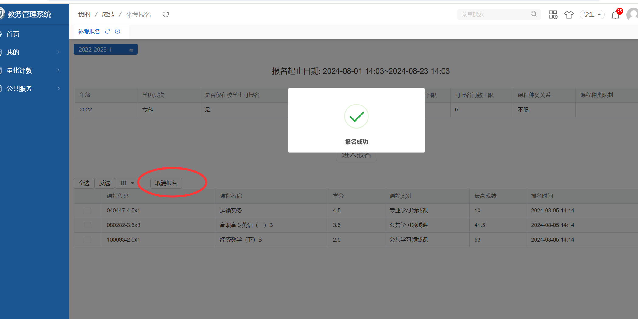Close the 补考报名 tab
The height and width of the screenshot is (319, 638).
pos(117,31)
